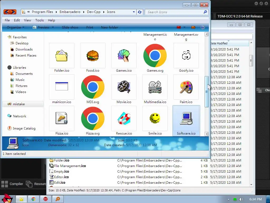Expand arrow after Embarcadero in breadcrumb
The height and width of the screenshot is (203, 270).
tap(84, 12)
